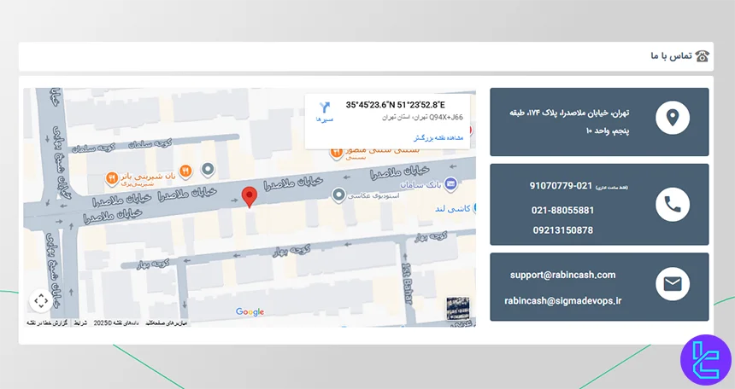Click the coordinates text 35°45'23.6"N 51°23'52.8"E
Image resolution: width=735 pixels, height=389 pixels.
[395, 105]
